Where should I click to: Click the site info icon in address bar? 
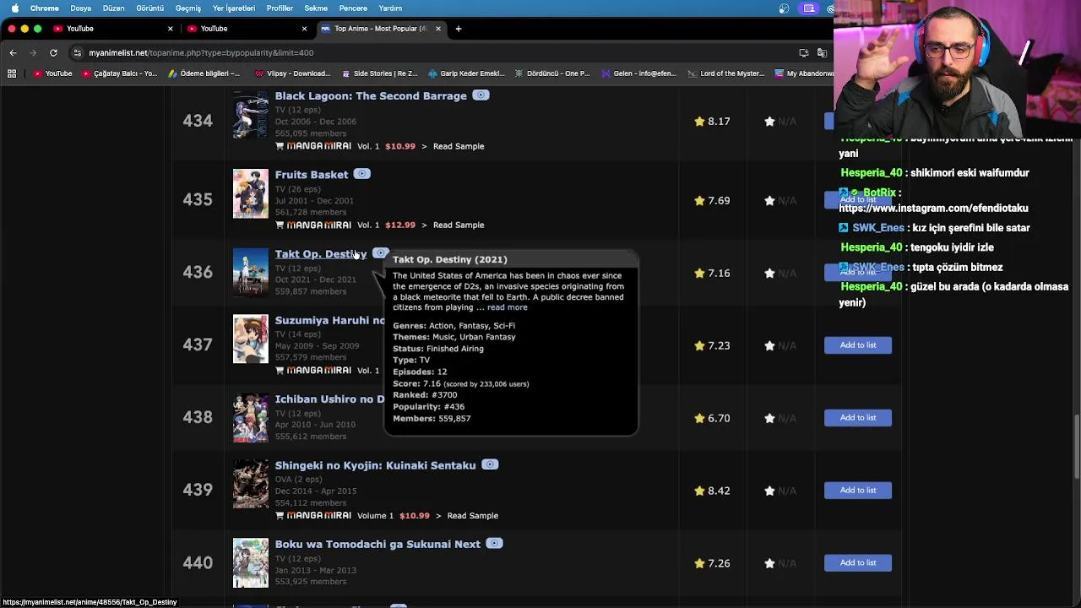(78, 52)
